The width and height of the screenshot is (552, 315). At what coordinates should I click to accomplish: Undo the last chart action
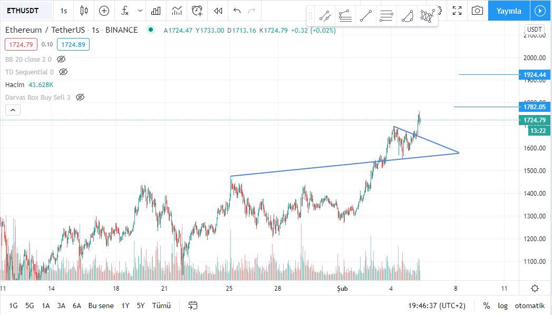237,11
